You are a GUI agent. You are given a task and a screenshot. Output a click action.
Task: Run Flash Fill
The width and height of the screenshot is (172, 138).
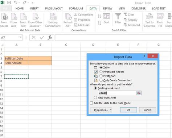coord(160,20)
